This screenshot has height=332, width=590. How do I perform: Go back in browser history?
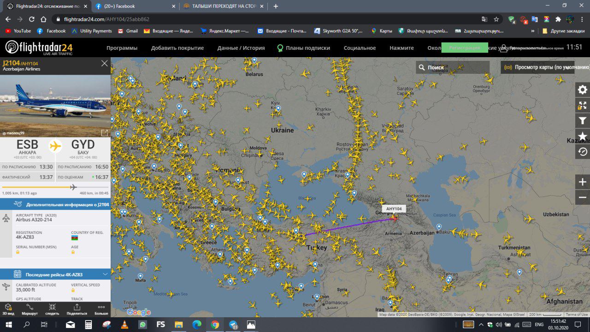coord(8,19)
